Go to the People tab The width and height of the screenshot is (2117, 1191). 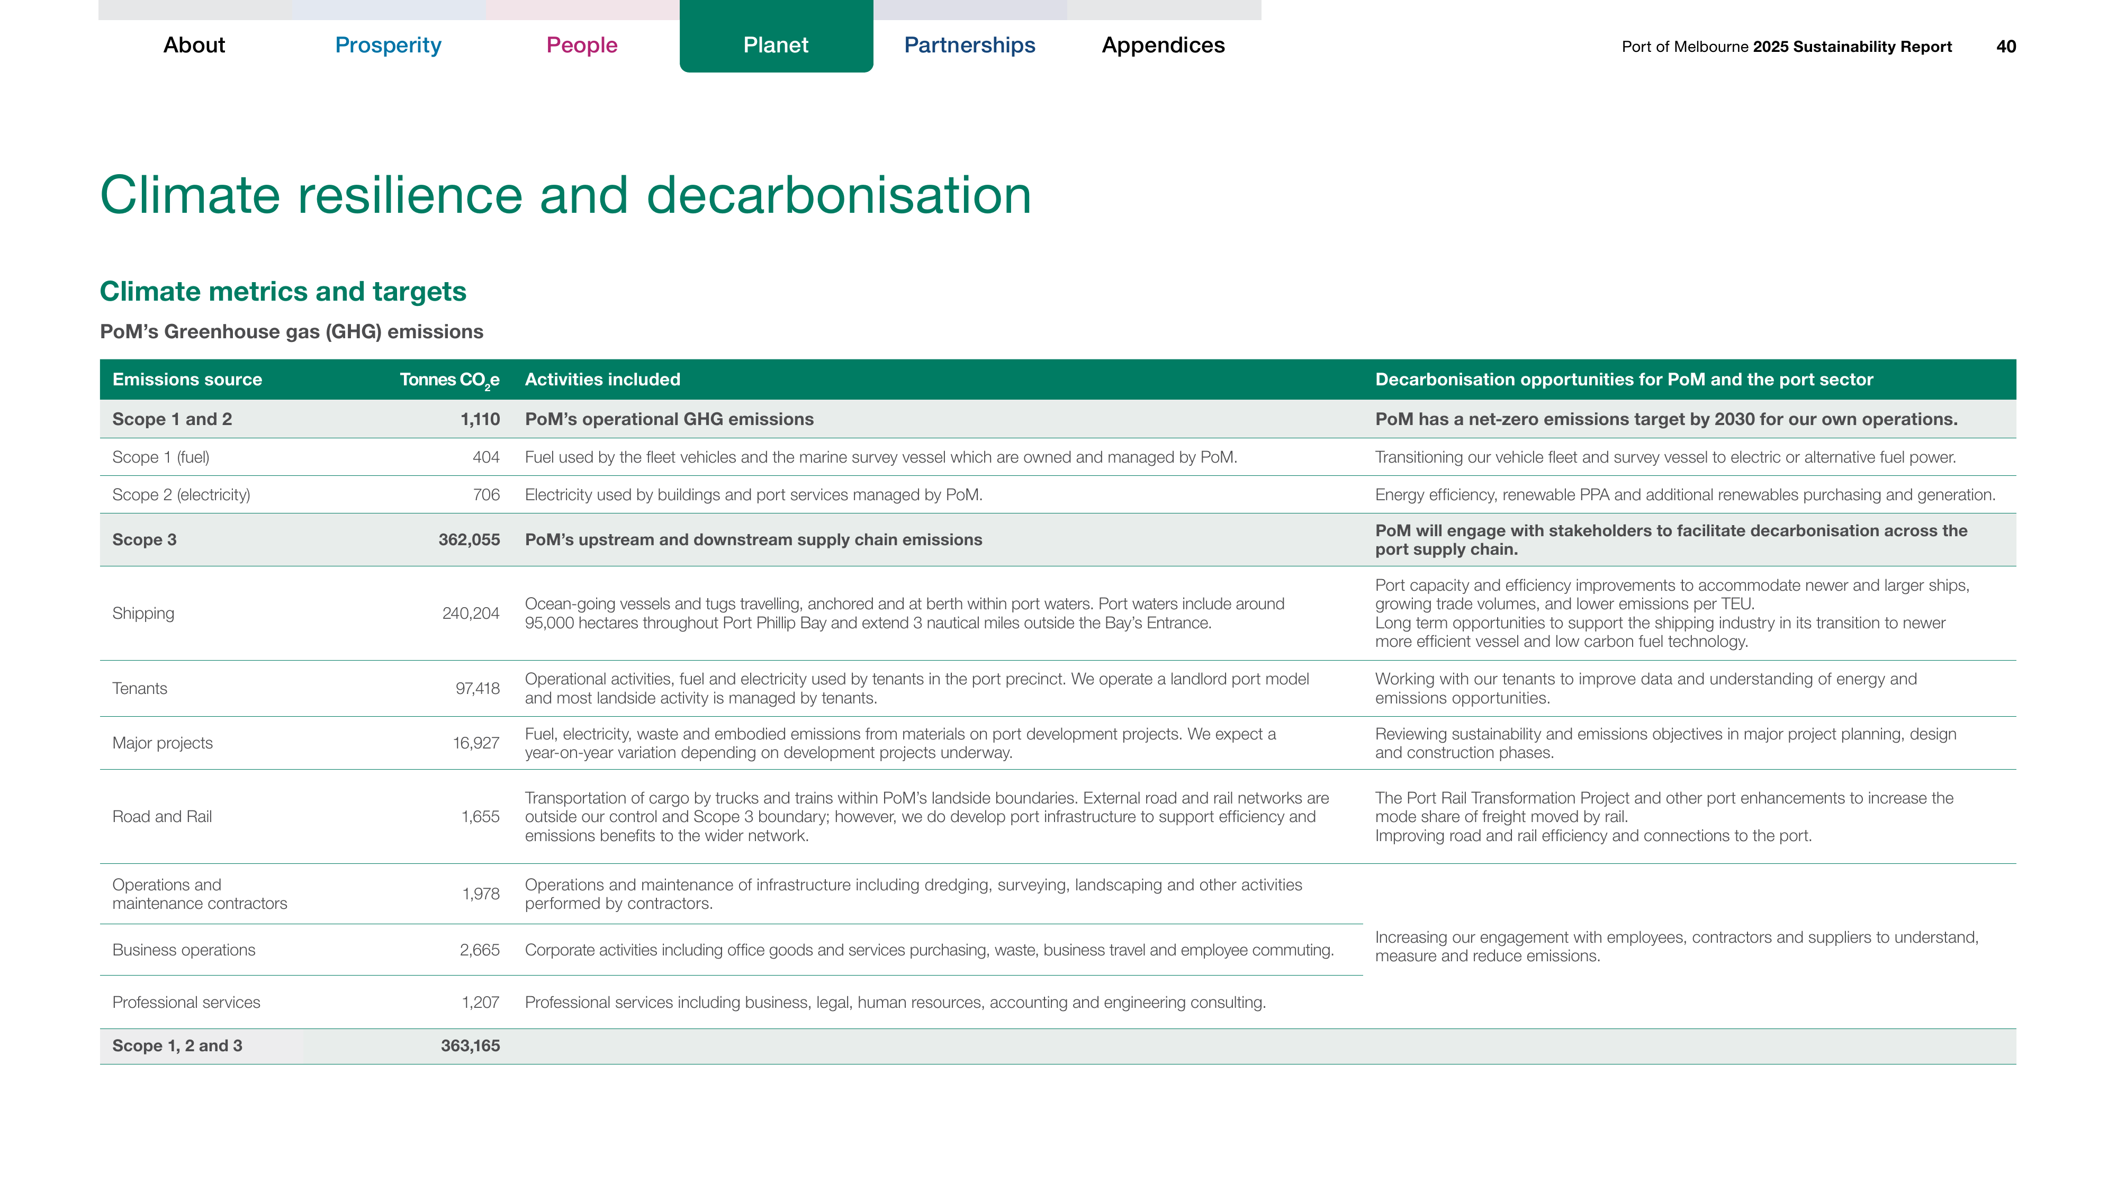coord(582,45)
